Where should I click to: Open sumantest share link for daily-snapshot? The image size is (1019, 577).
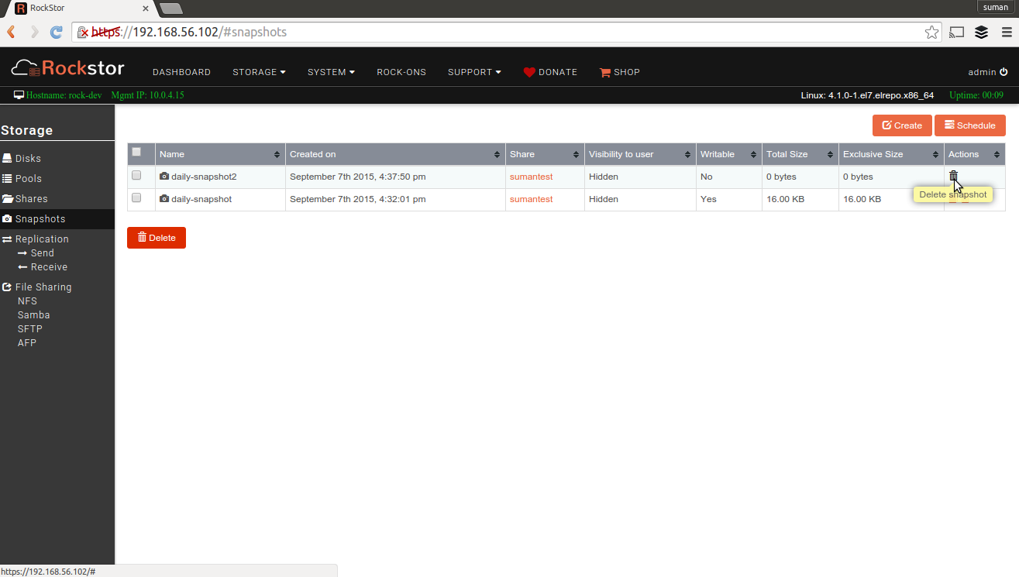pyautogui.click(x=531, y=199)
